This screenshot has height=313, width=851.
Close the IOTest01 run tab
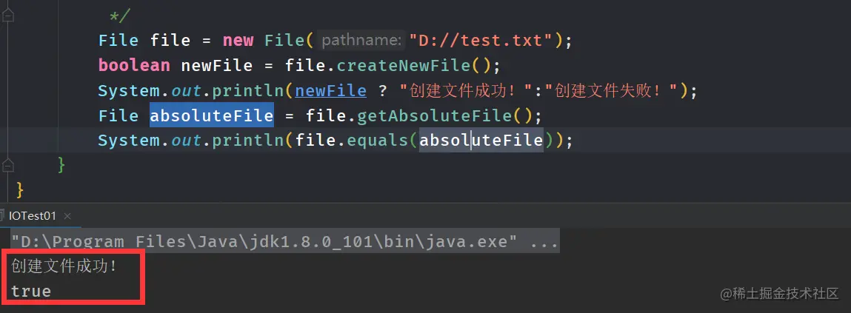67,216
